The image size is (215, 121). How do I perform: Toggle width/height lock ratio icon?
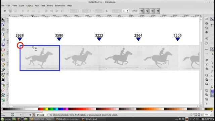[106, 11]
